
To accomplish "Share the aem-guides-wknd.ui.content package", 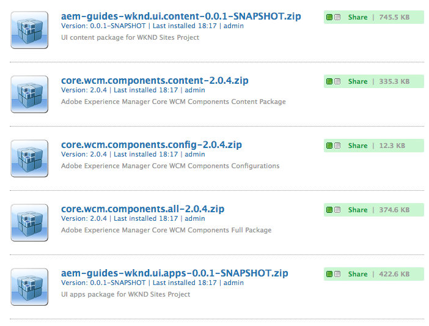I will pyautogui.click(x=358, y=17).
